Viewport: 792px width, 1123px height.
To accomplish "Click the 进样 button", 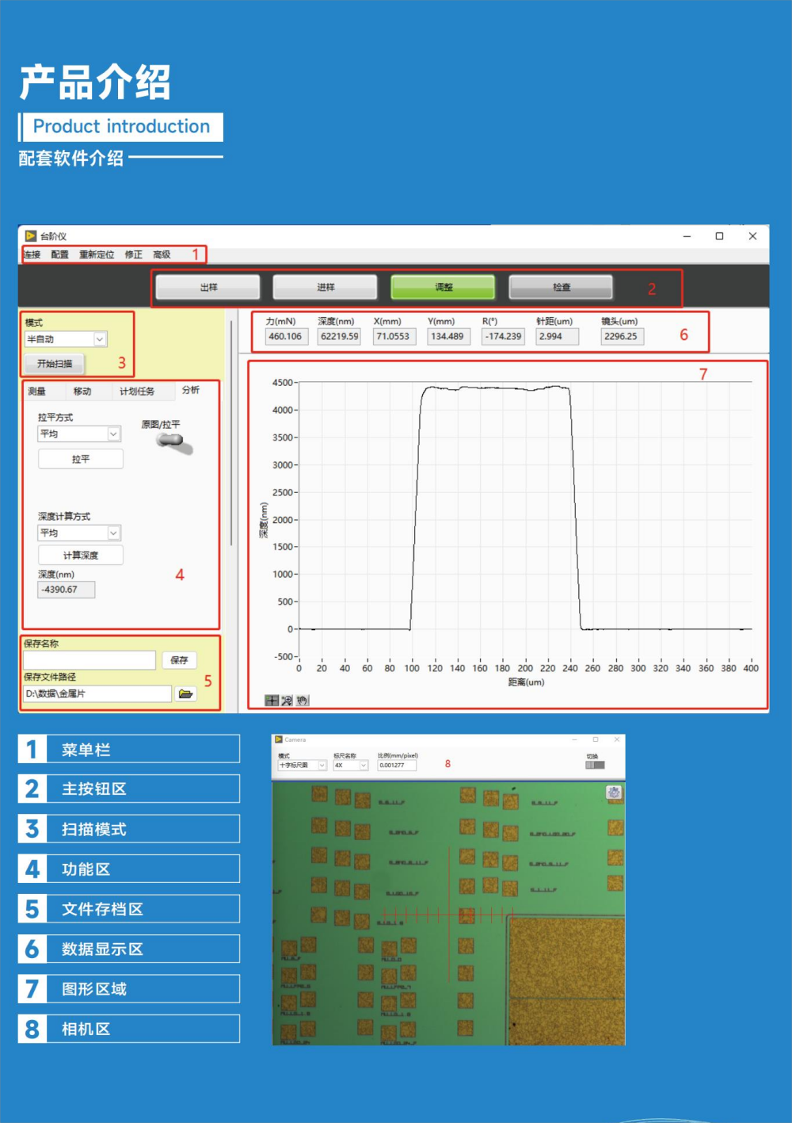I will [326, 287].
